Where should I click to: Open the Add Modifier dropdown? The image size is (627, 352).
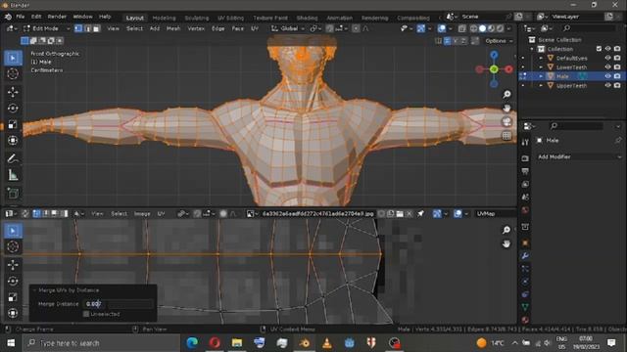[579, 156]
